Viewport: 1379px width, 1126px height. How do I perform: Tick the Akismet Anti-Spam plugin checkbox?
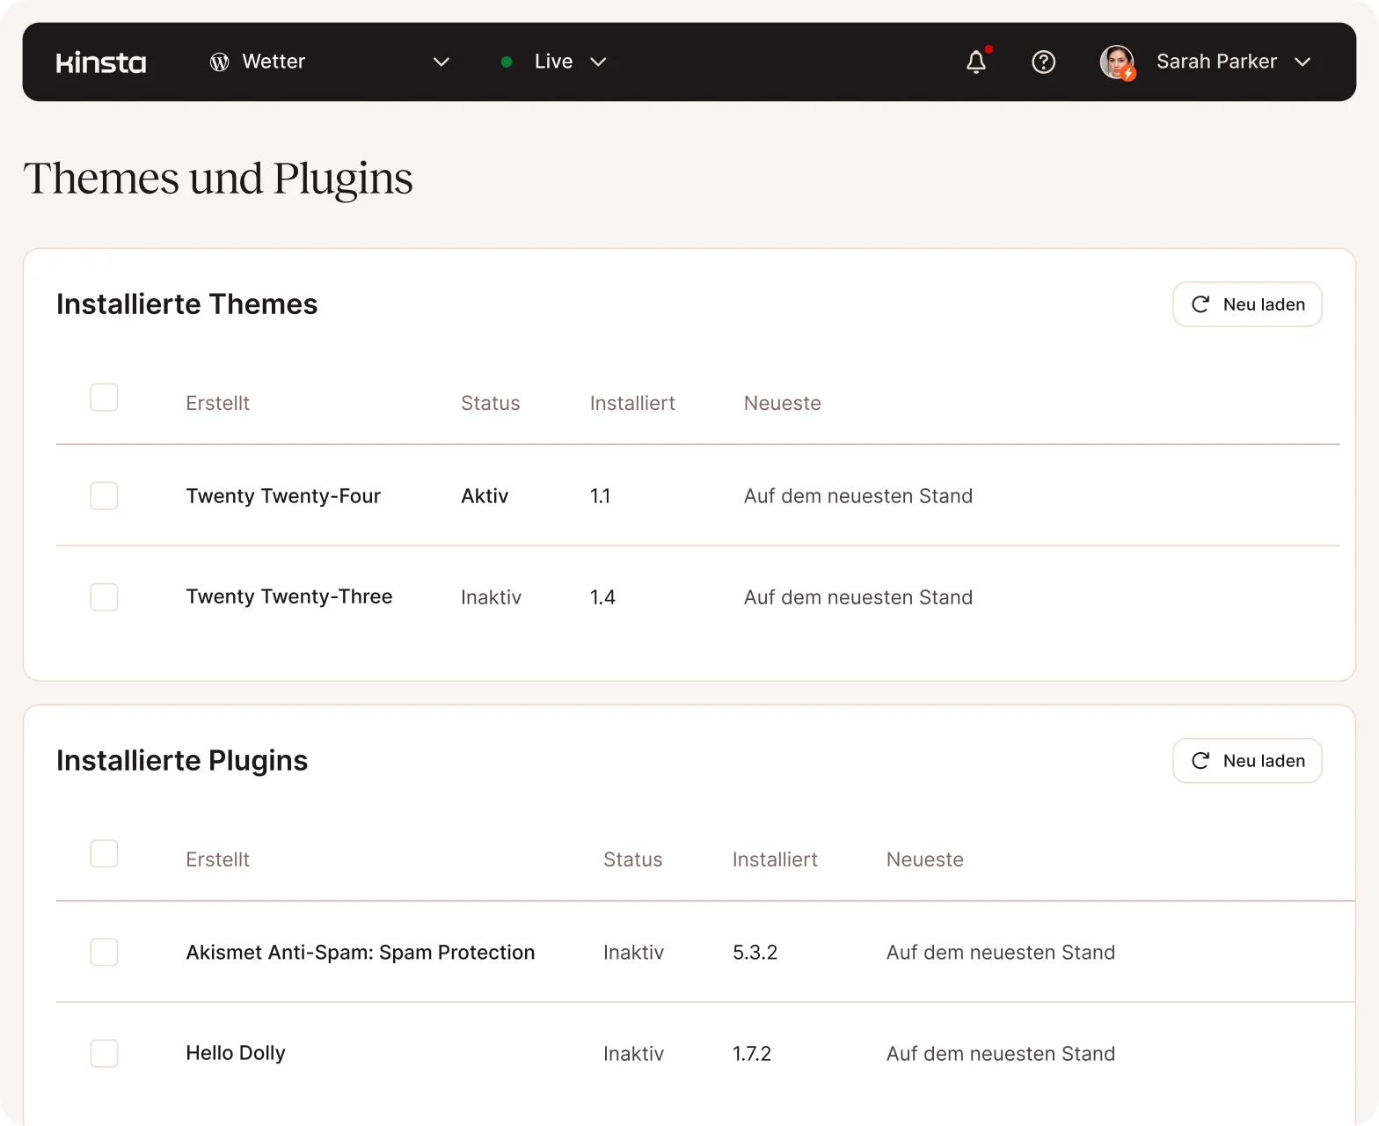point(104,952)
